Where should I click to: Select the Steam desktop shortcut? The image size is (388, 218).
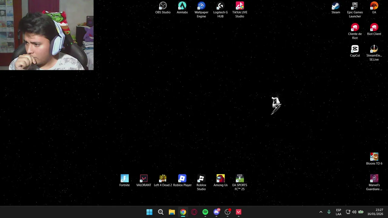point(336,8)
